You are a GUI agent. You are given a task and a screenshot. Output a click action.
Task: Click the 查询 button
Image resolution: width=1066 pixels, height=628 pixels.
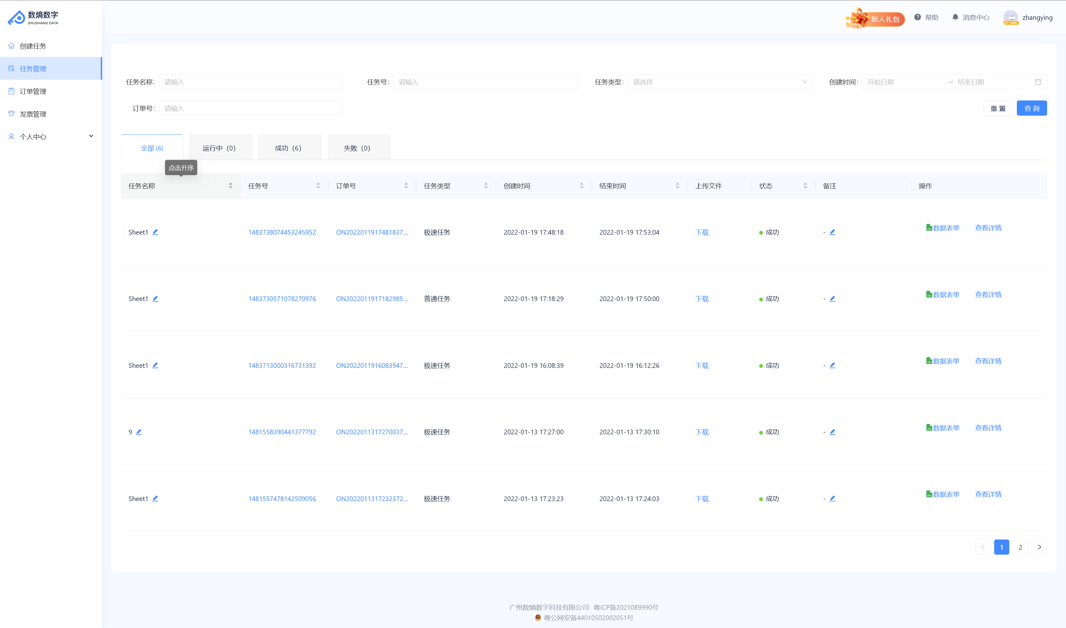(x=1032, y=108)
